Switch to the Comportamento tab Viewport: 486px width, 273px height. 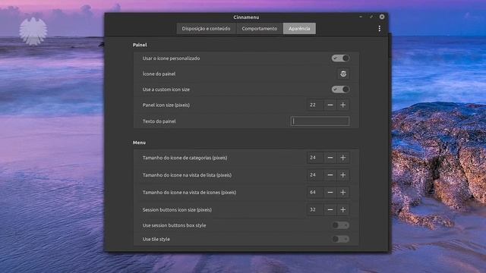tap(260, 29)
